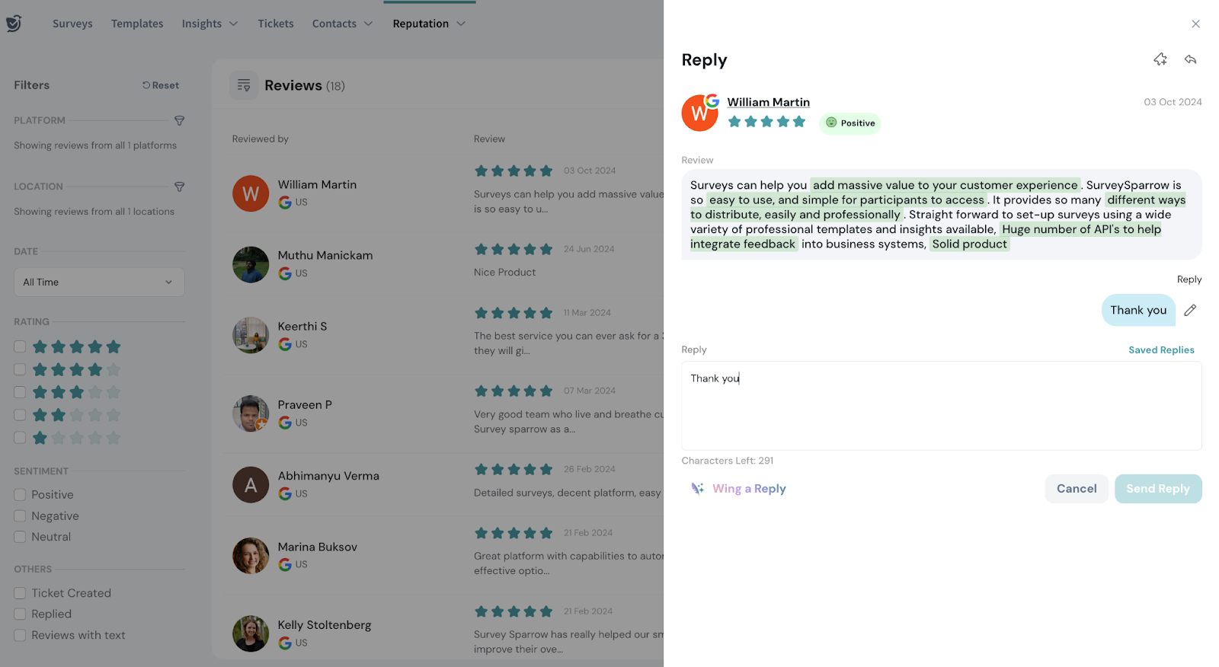This screenshot has height=667, width=1219.
Task: Close the Reply panel
Action: click(1195, 24)
